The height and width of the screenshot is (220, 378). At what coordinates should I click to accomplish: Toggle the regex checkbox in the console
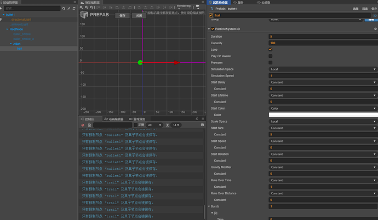pyautogui.click(x=135, y=125)
